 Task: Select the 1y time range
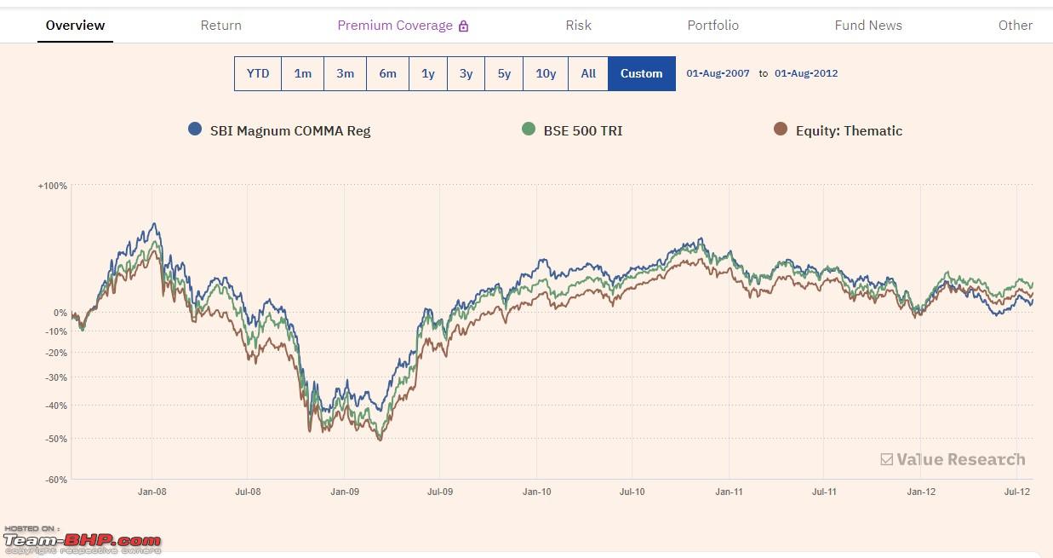428,73
